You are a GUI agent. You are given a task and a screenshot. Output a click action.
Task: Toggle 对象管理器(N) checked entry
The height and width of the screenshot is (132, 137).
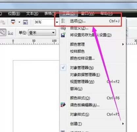coord(93,68)
